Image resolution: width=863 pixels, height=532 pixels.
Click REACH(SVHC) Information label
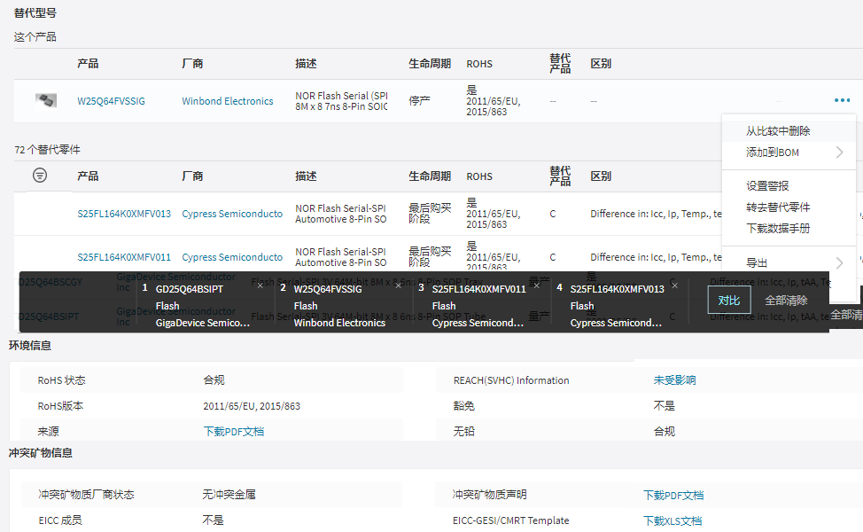(511, 380)
